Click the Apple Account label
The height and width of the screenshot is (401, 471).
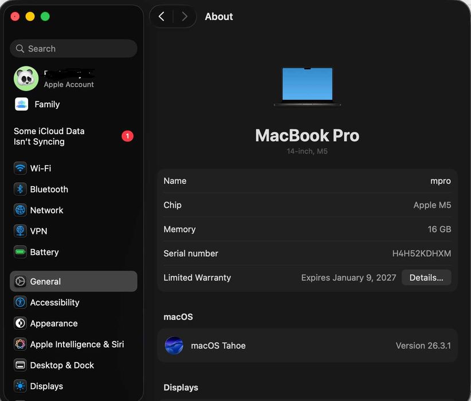point(69,84)
